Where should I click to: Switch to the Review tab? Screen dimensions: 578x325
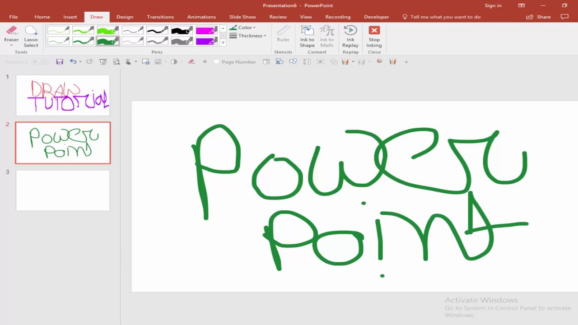coord(278,17)
